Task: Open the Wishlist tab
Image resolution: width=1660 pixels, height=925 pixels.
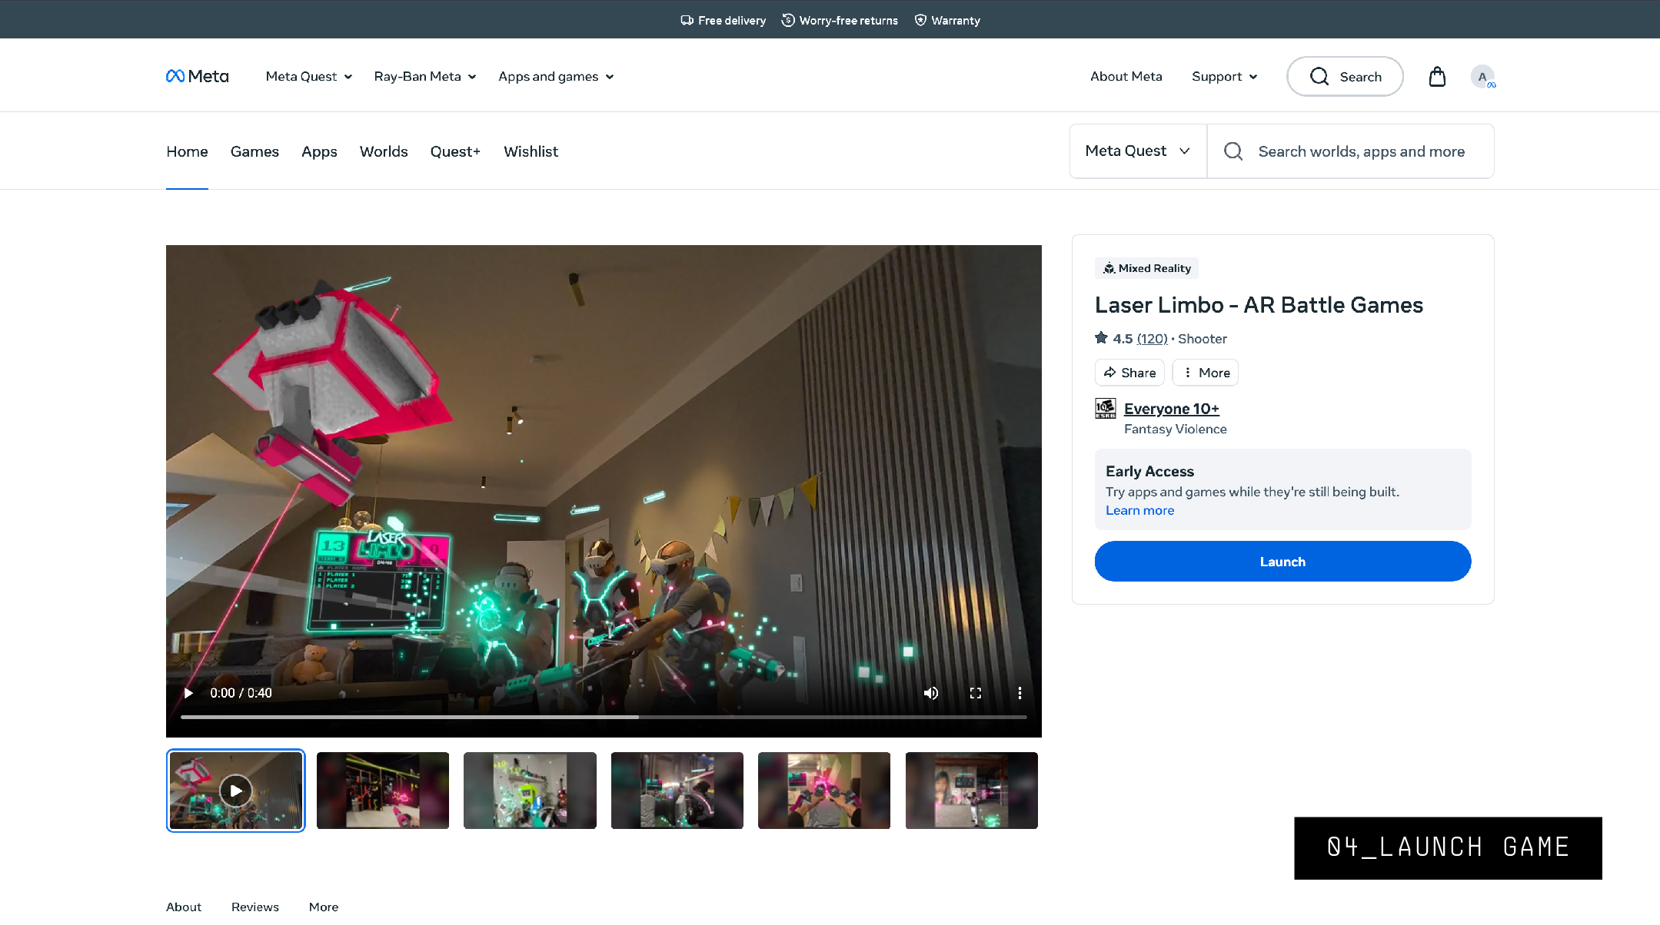Action: (531, 151)
